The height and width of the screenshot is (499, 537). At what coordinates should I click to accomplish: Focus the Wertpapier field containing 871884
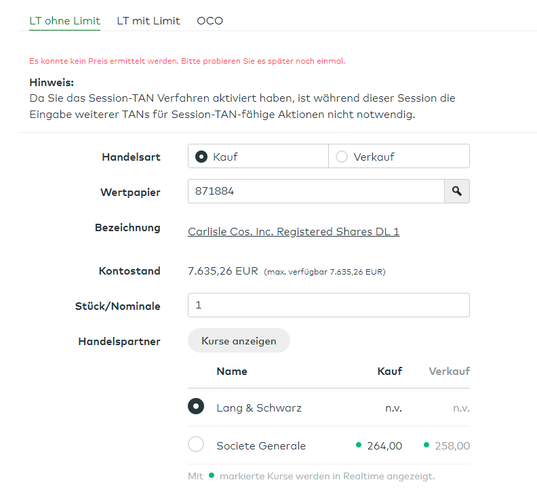tap(315, 192)
